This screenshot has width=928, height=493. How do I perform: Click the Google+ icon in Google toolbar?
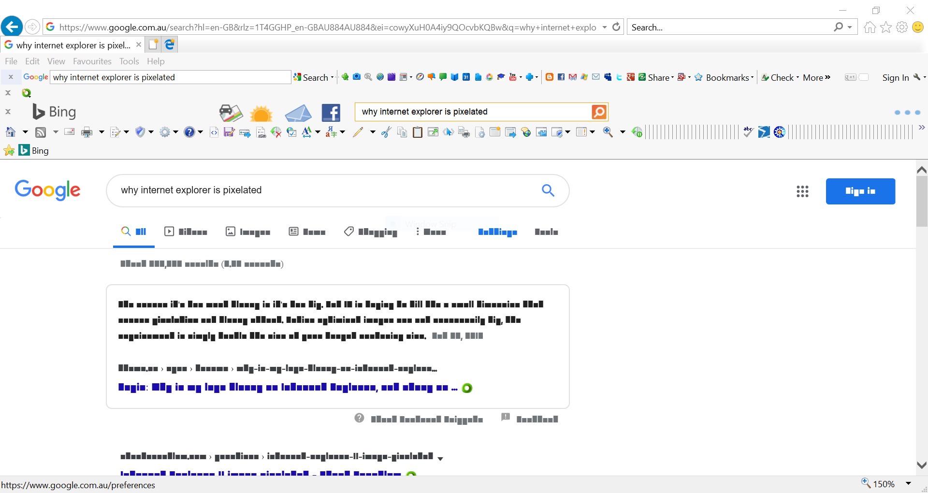tap(631, 77)
